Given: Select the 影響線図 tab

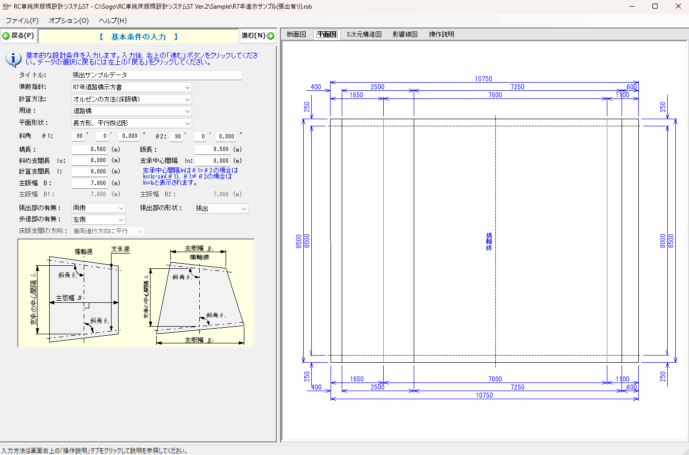Looking at the screenshot, I should click(405, 34).
